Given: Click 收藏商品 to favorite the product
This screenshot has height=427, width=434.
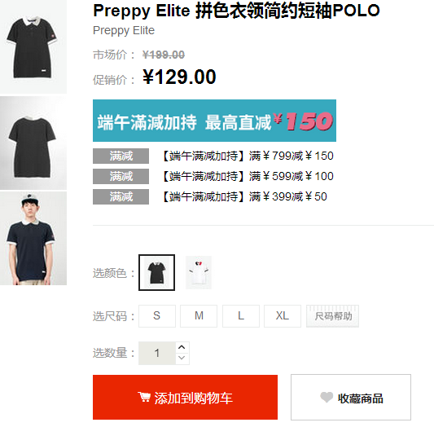Looking at the screenshot, I should (x=351, y=397).
